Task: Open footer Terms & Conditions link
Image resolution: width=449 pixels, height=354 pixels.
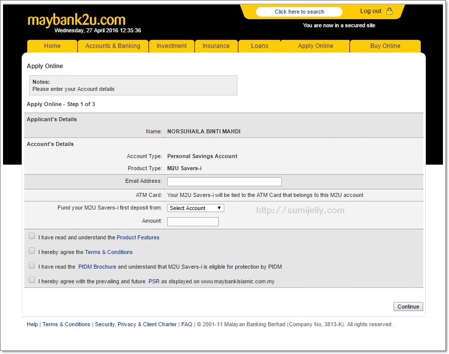Action: 67,324
